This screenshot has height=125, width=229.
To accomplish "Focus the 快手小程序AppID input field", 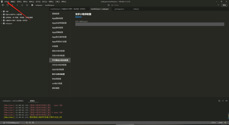I will (x=150, y=24).
